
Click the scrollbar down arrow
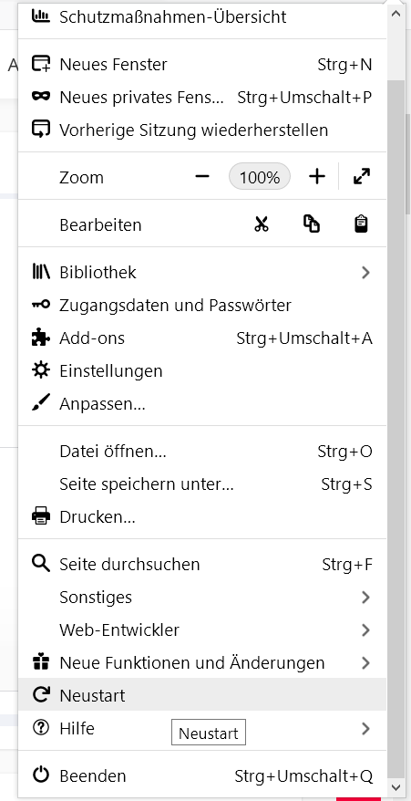396,786
